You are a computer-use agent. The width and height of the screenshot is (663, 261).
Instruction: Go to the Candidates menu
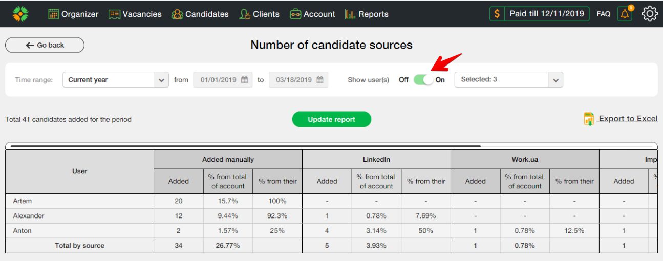click(200, 14)
